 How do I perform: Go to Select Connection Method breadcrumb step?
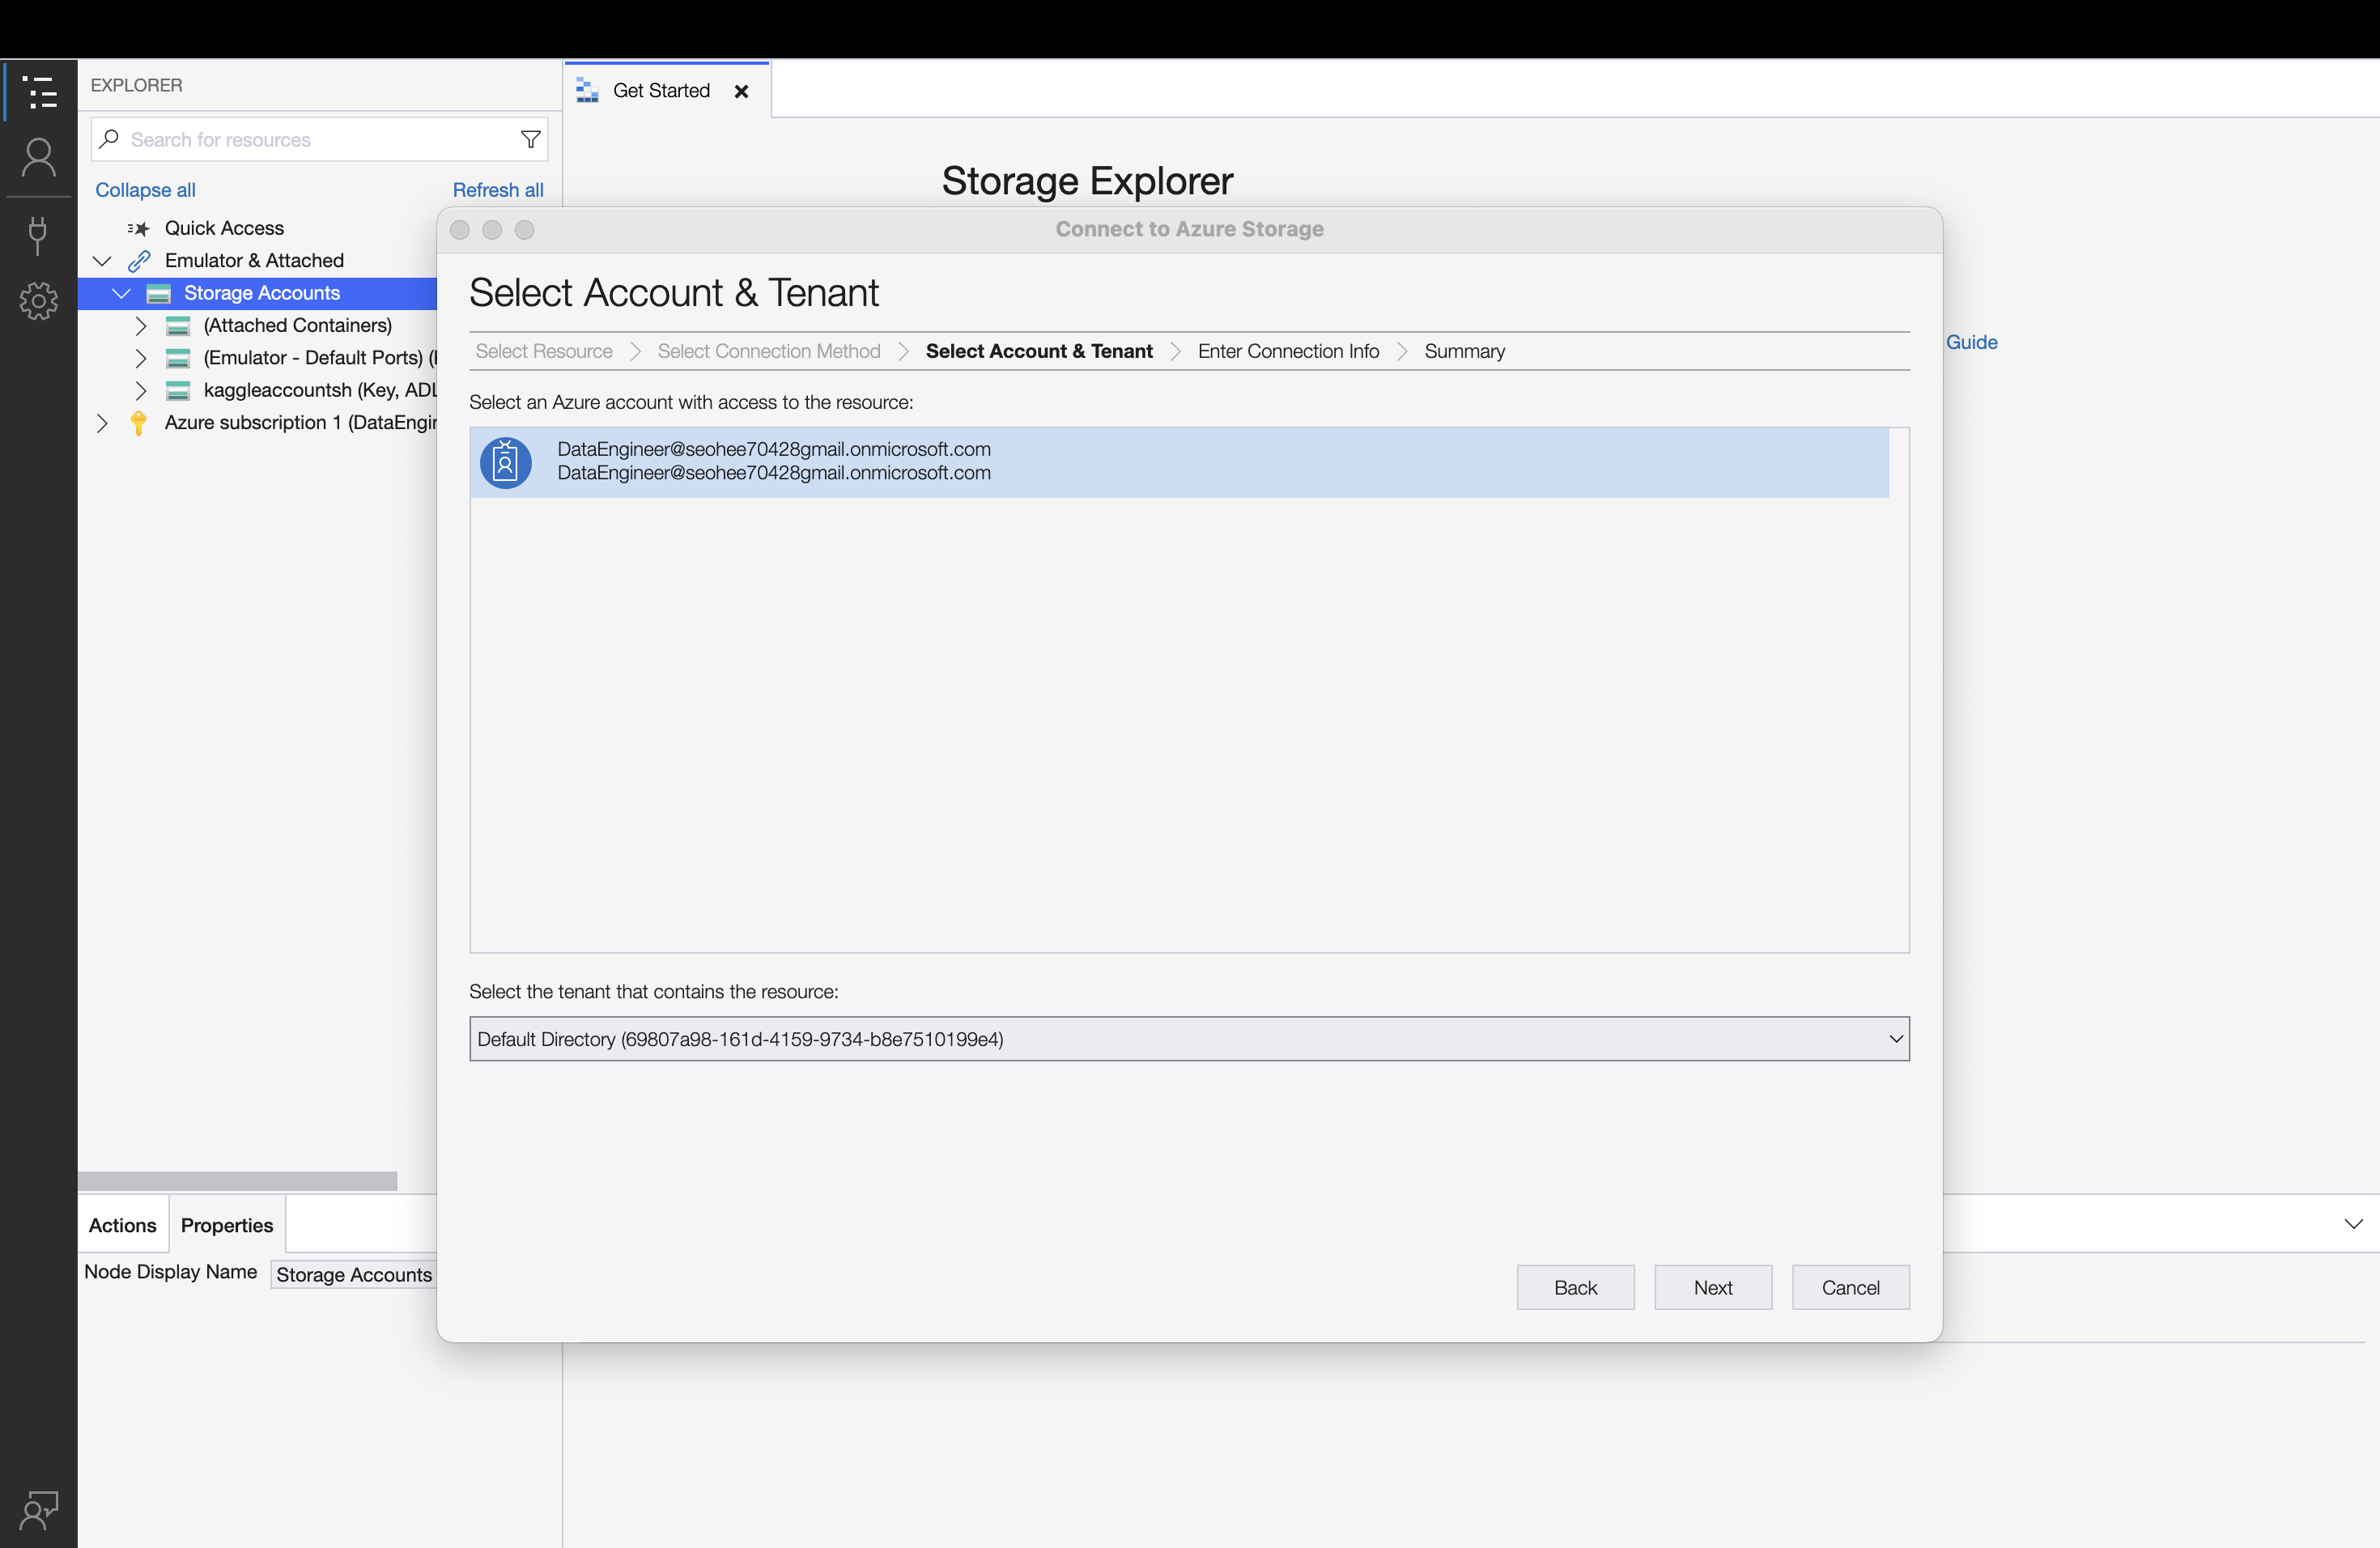point(769,352)
